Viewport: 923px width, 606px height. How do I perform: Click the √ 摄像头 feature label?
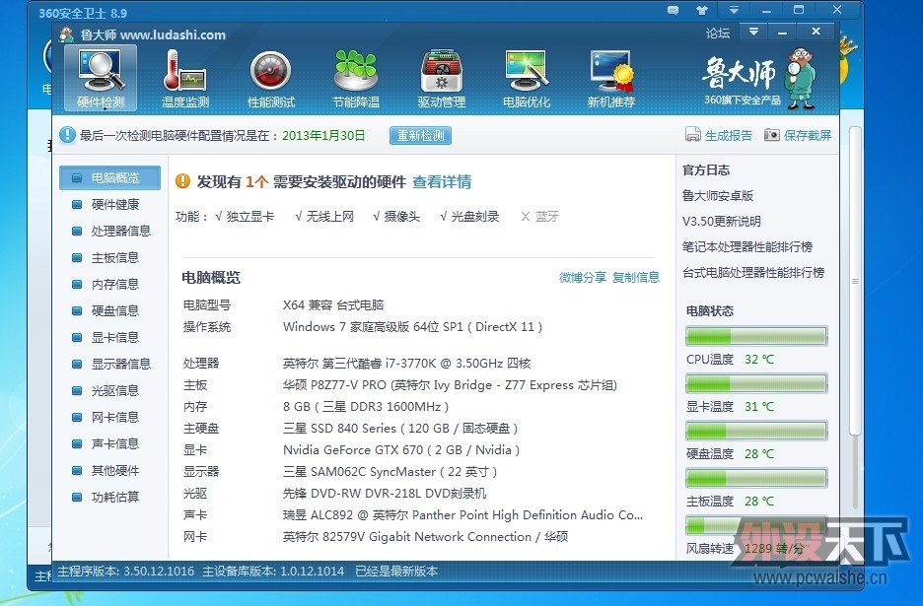coord(396,217)
